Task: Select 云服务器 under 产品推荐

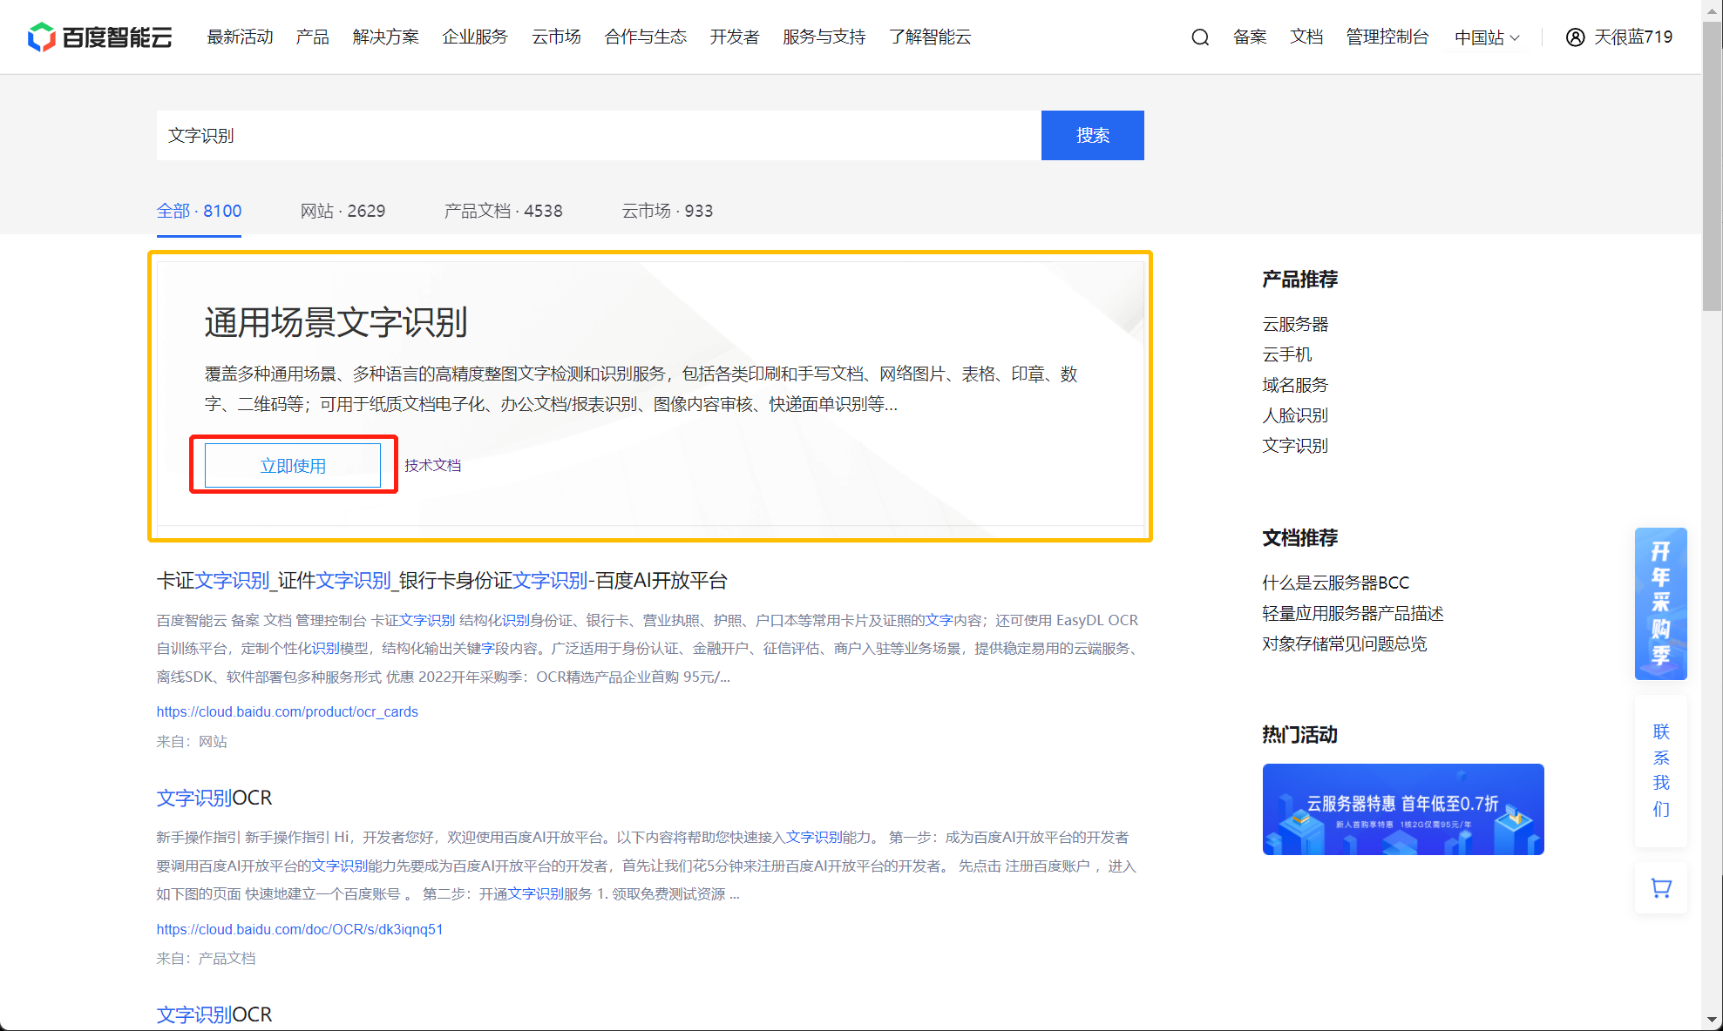Action: click(1295, 324)
